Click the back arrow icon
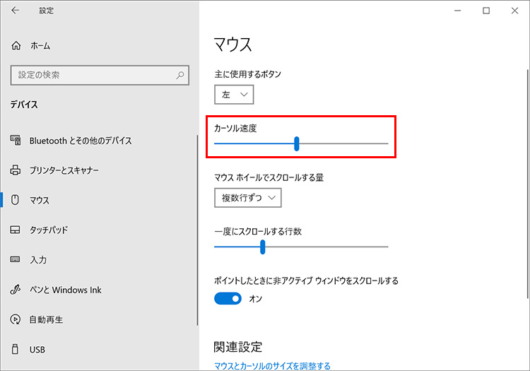The height and width of the screenshot is (371, 530). pyautogui.click(x=16, y=11)
